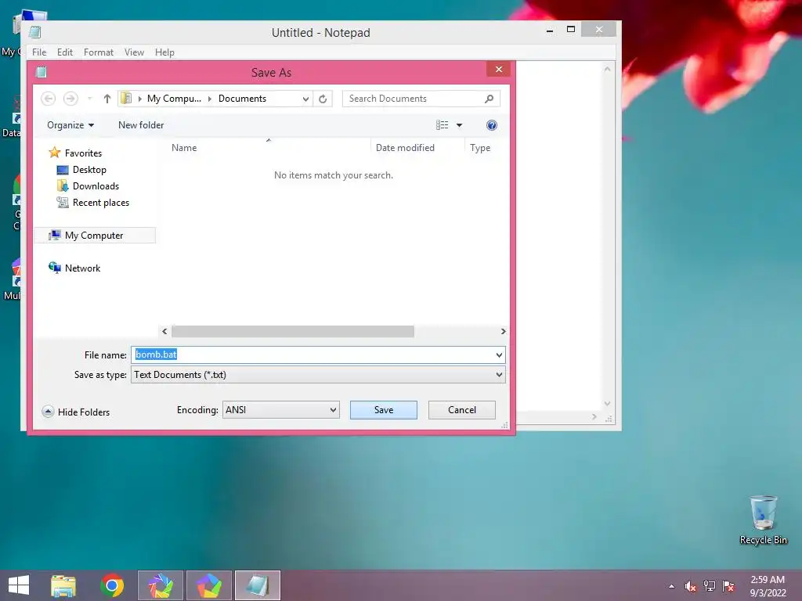Open the Organize menu
The width and height of the screenshot is (802, 601).
coord(70,125)
